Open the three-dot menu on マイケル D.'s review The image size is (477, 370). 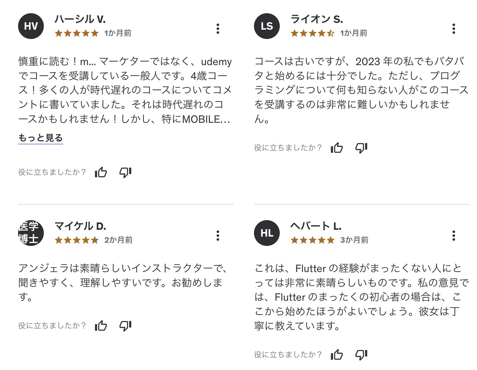[x=219, y=236]
